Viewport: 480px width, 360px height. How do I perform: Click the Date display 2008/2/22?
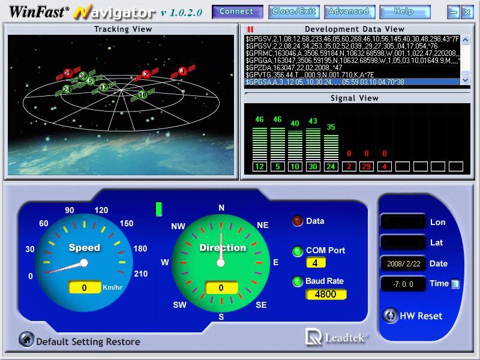click(403, 263)
